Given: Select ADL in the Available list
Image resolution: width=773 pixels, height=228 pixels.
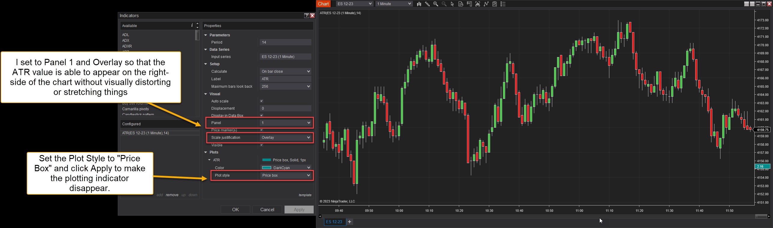Looking at the screenshot, I should (x=126, y=35).
